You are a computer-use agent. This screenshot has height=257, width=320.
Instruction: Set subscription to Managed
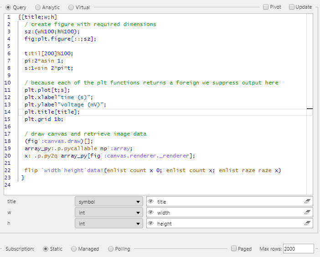coord(74,249)
